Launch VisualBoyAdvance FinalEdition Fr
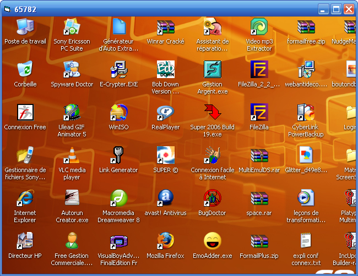Image resolution: width=358 pixels, height=276 pixels. coord(118,241)
